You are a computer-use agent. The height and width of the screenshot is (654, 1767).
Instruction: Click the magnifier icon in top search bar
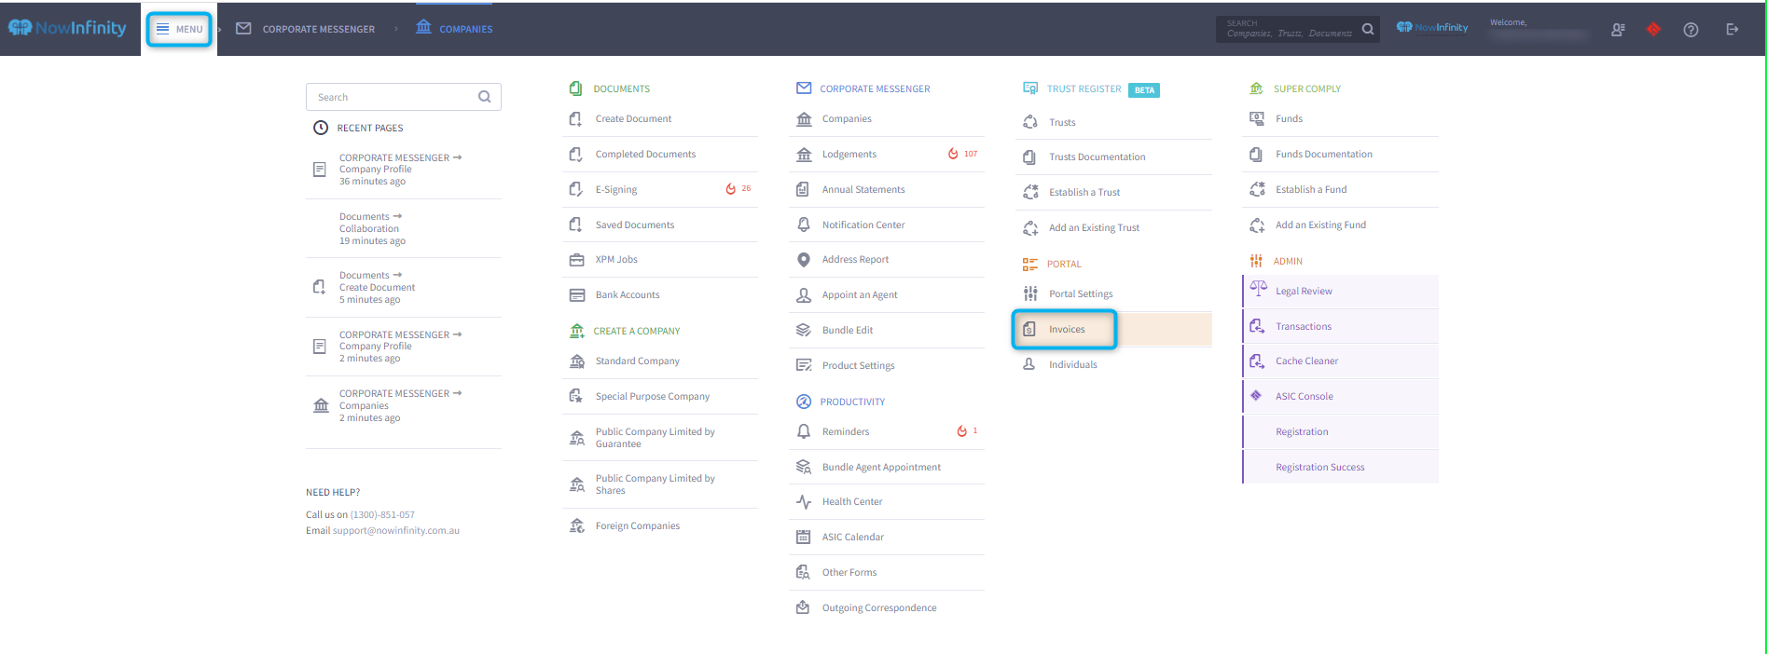click(x=1367, y=29)
